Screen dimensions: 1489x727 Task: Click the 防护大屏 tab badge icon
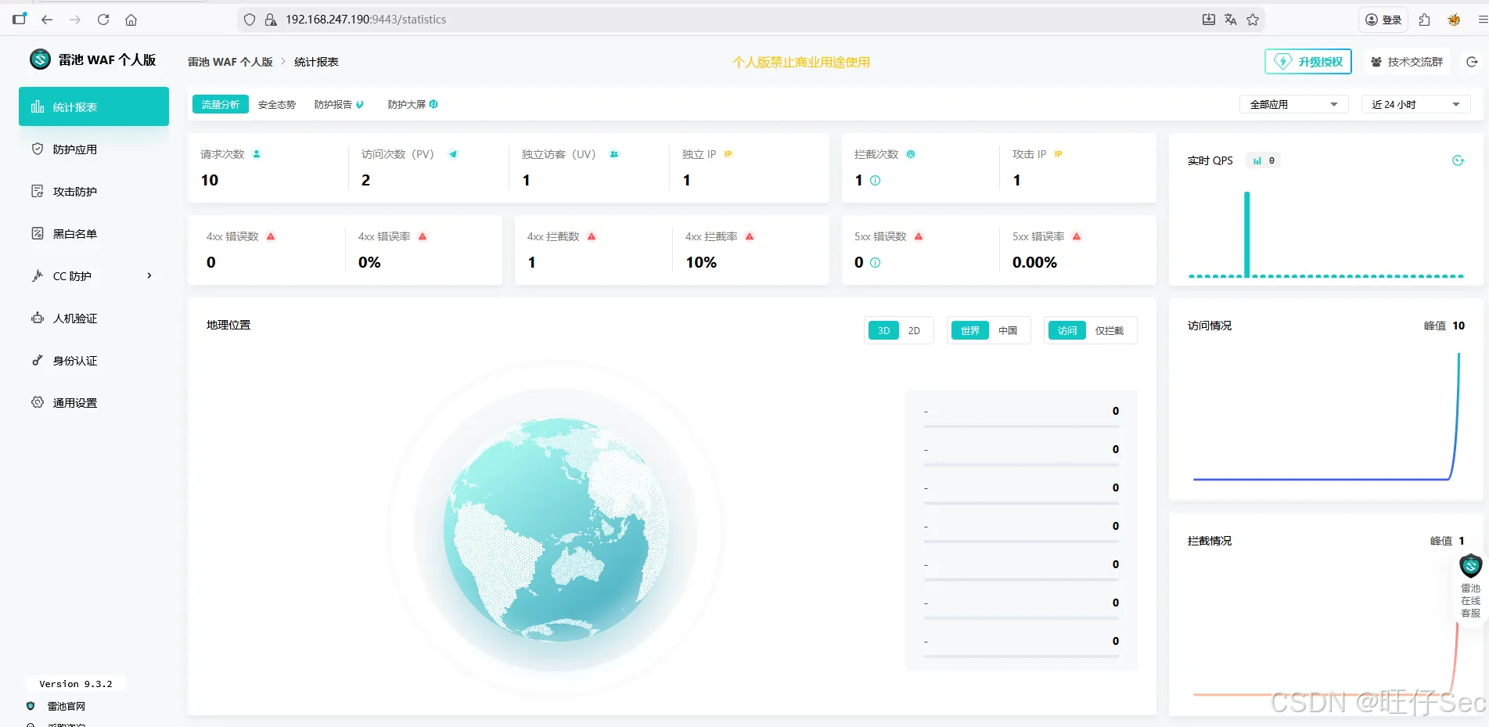click(x=433, y=104)
